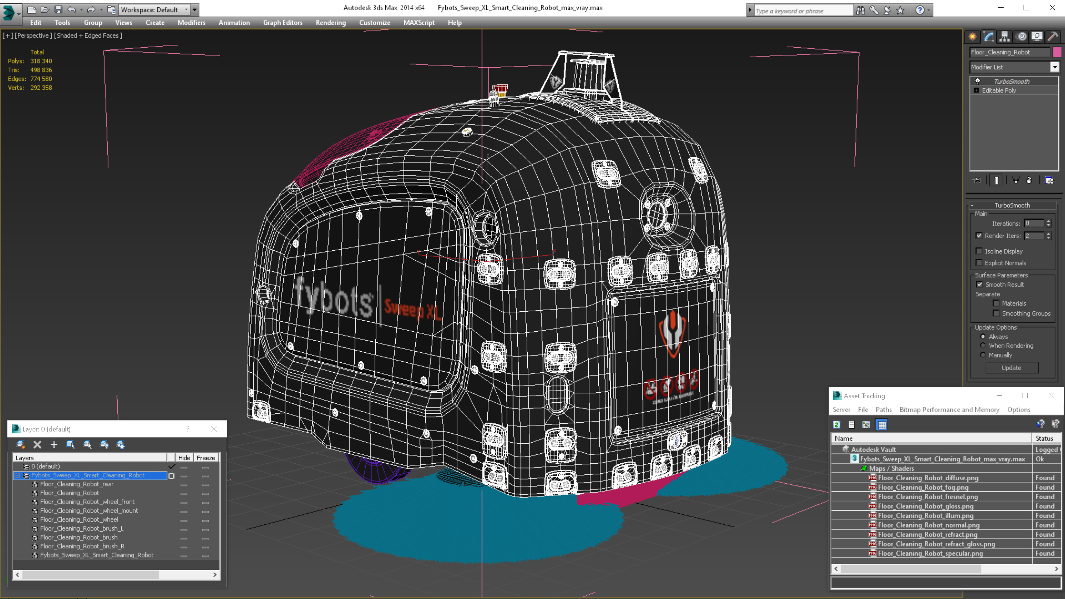This screenshot has height=599, width=1065.
Task: Click the Status column header in Asset Tracking
Action: click(x=1047, y=438)
